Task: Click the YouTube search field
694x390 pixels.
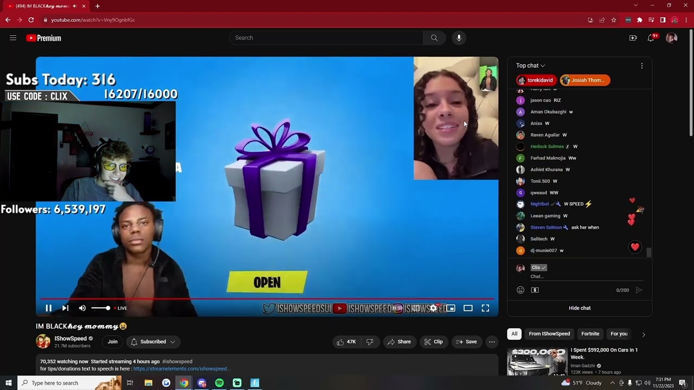Action: [x=326, y=38]
